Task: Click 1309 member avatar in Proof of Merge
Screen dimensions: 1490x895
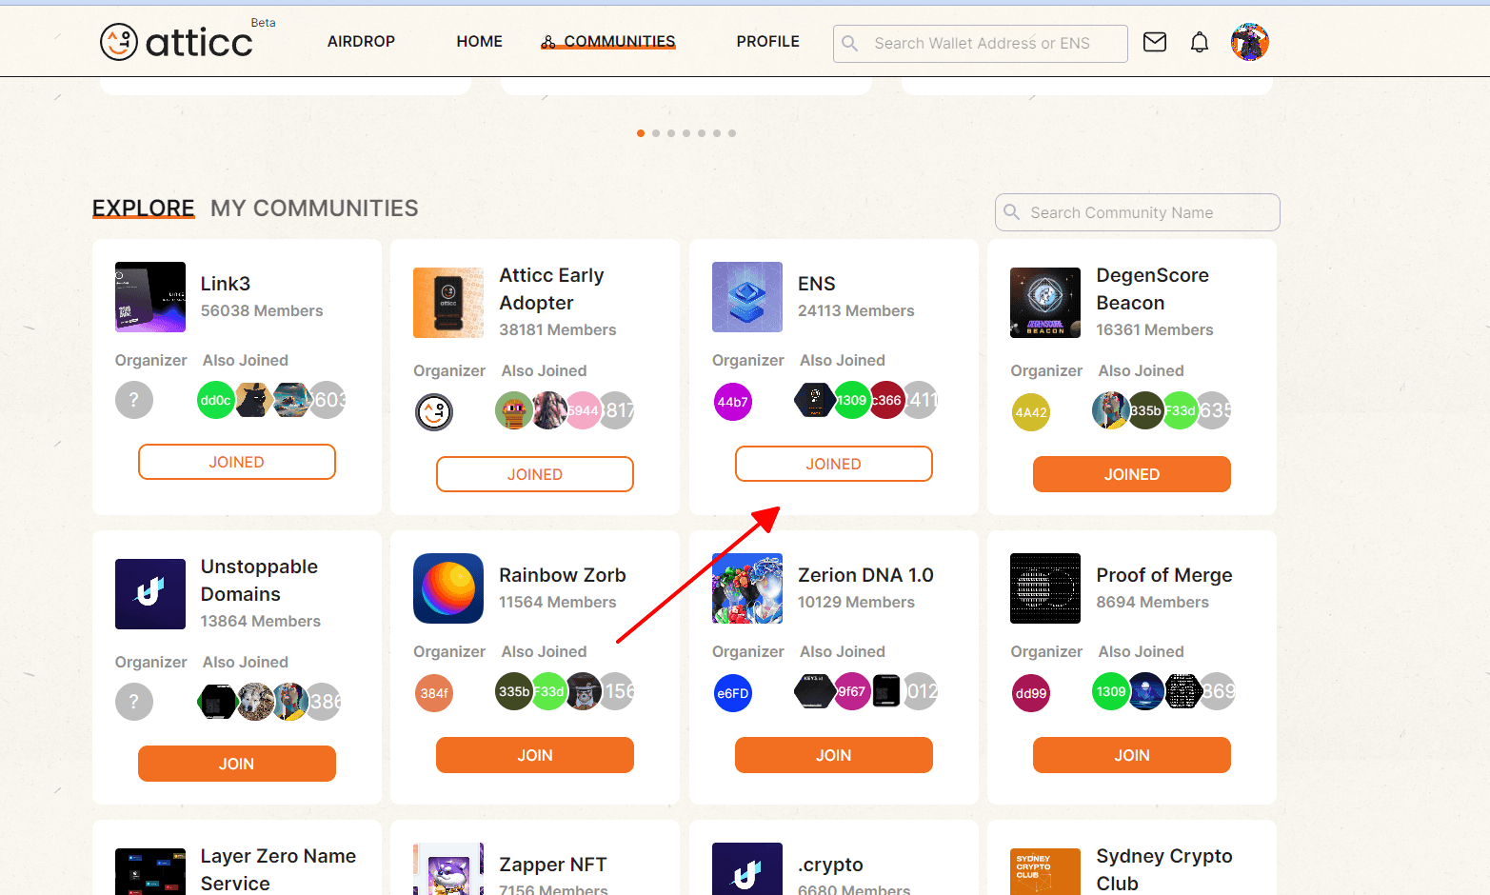Action: coord(1110,691)
